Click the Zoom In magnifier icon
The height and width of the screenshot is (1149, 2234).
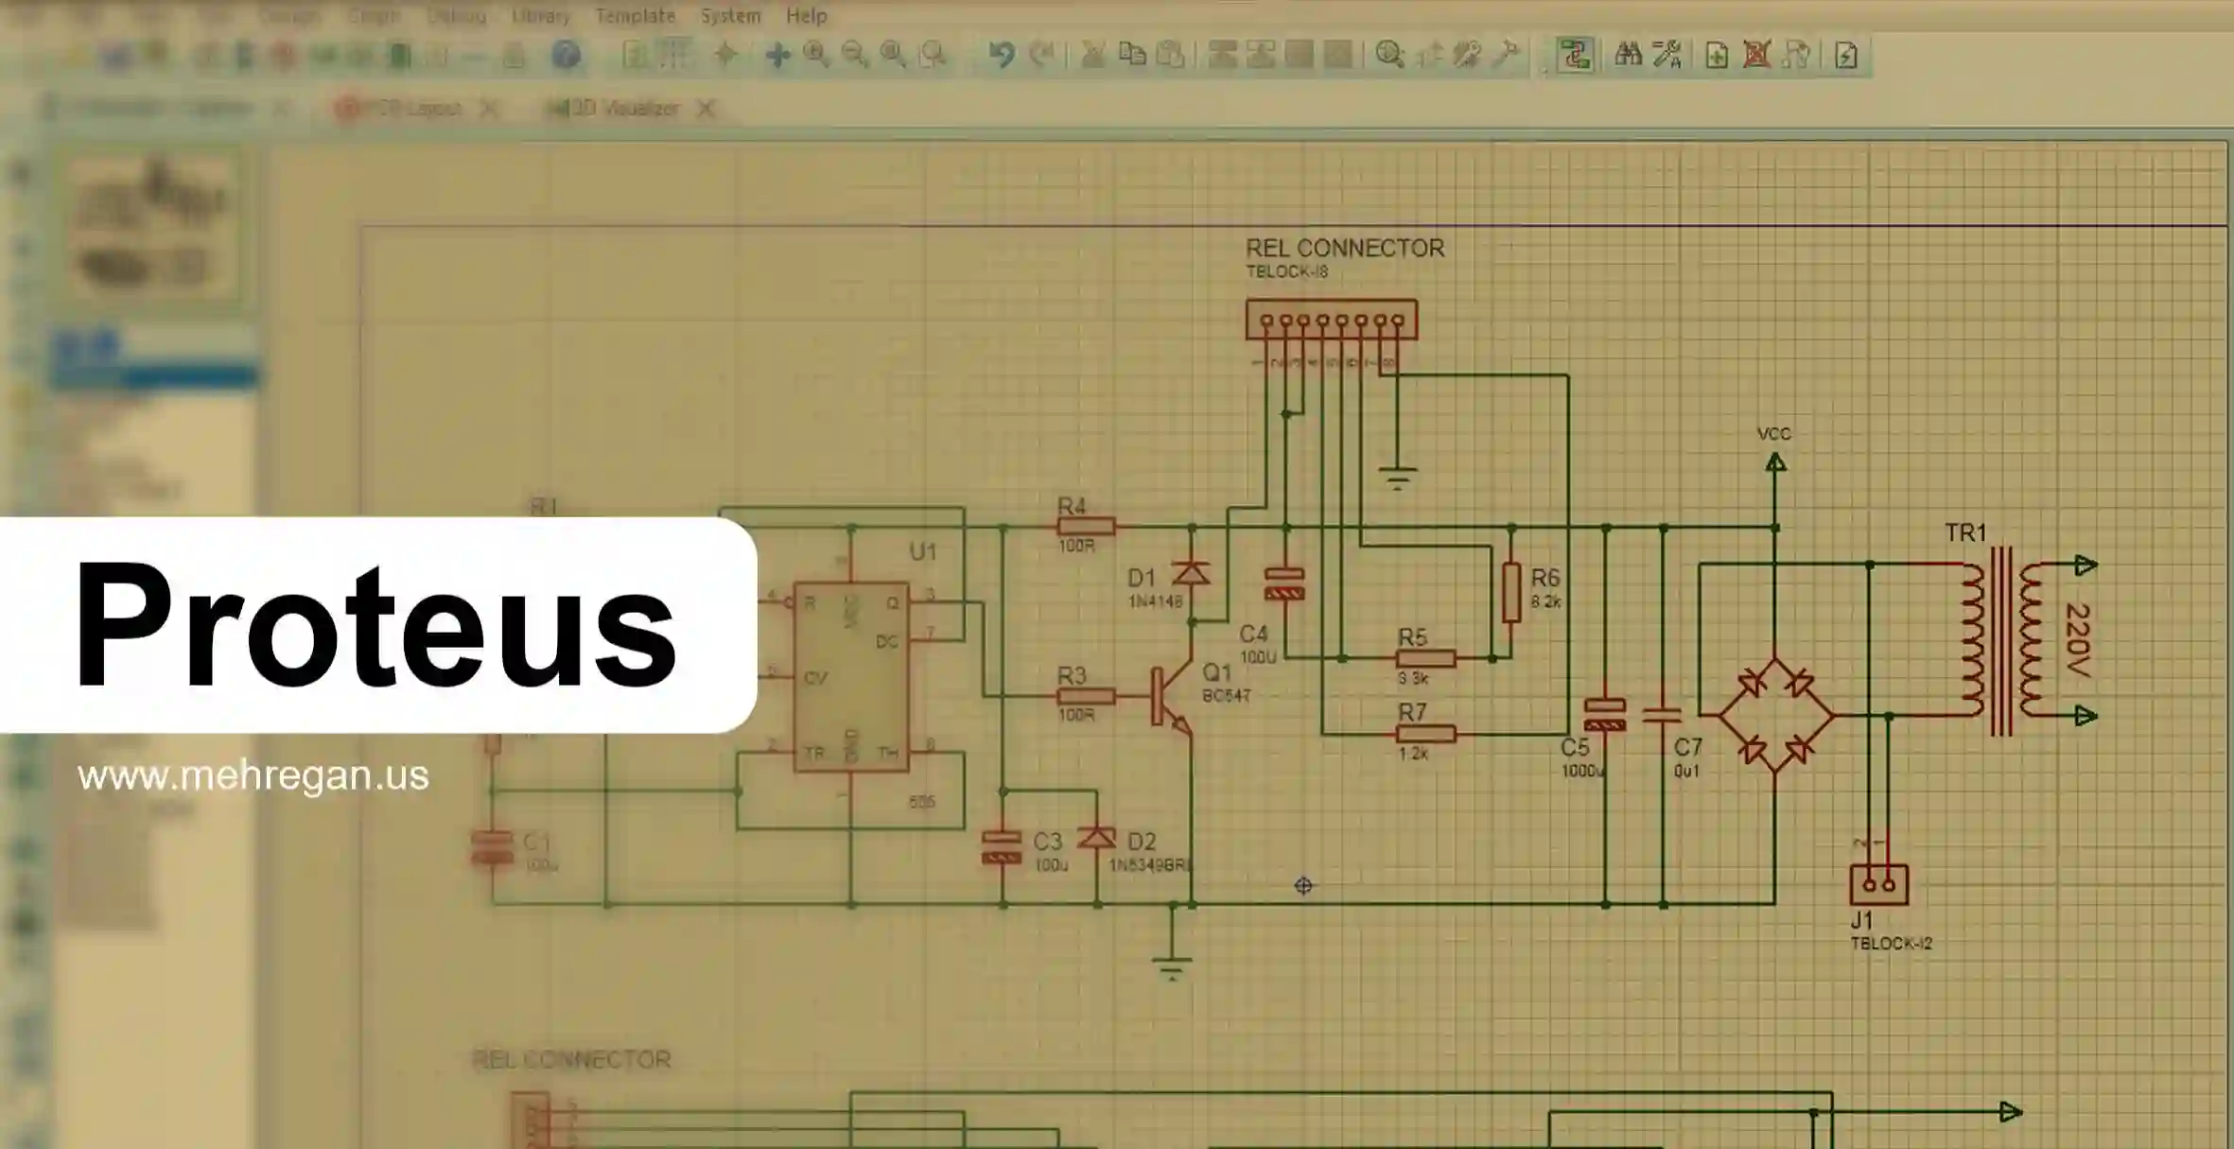pos(815,55)
